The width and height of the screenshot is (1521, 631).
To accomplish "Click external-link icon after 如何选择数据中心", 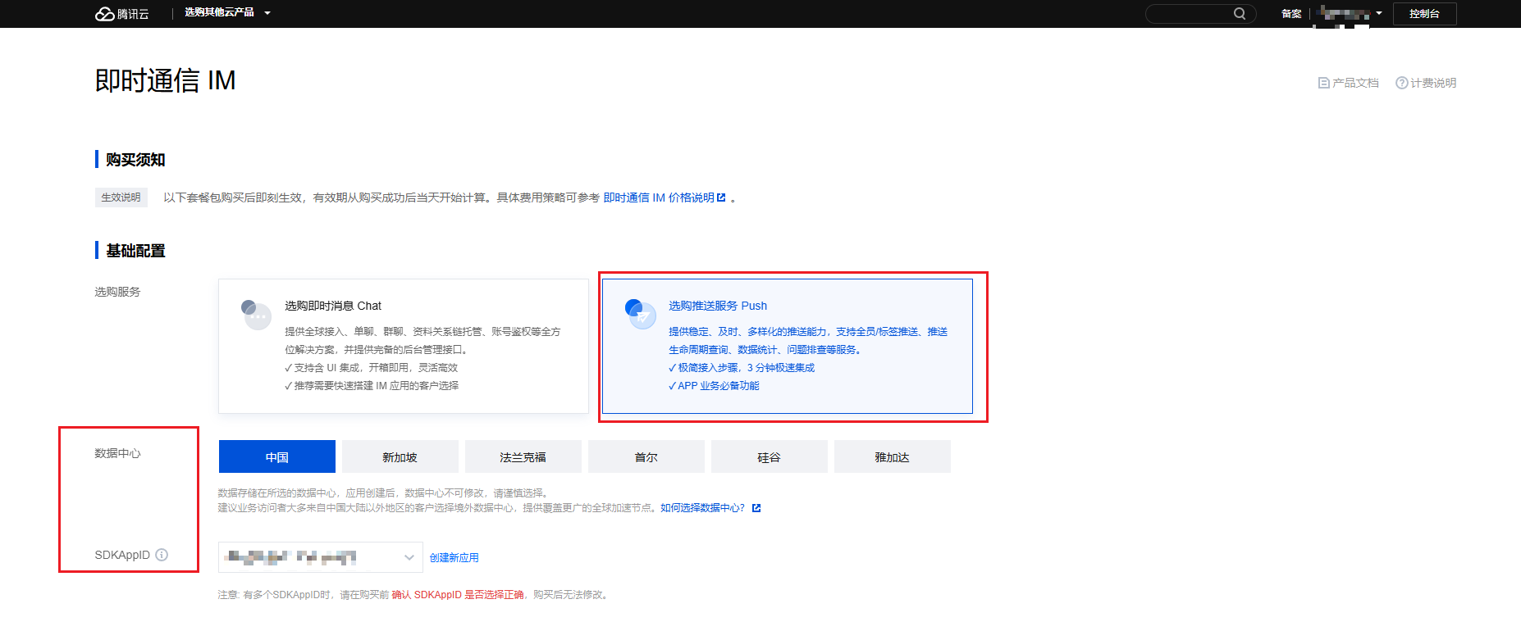I will [x=756, y=508].
